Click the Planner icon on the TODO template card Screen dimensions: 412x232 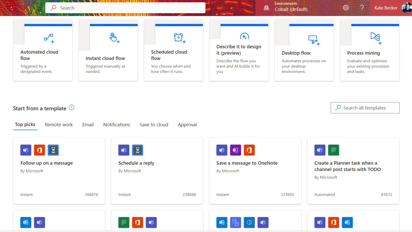coord(333,150)
